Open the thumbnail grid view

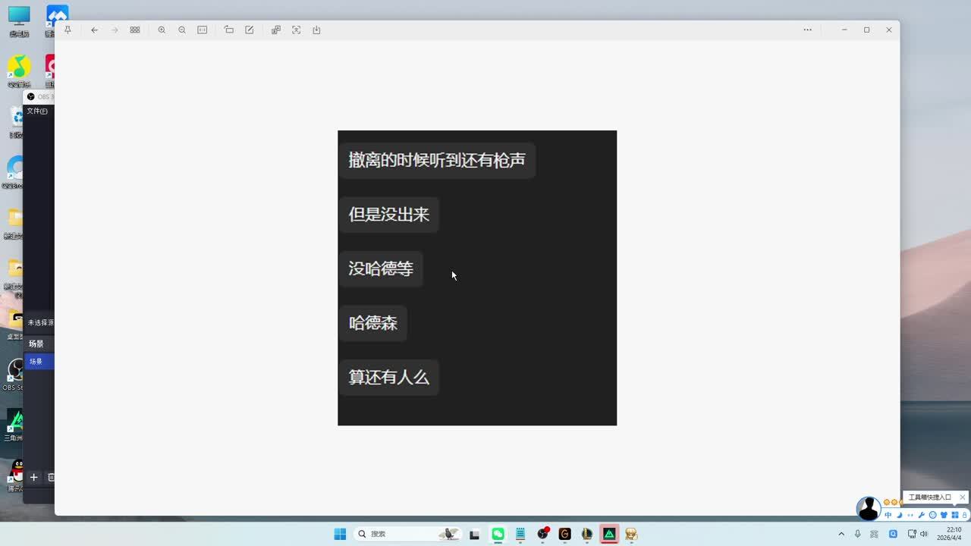135,30
